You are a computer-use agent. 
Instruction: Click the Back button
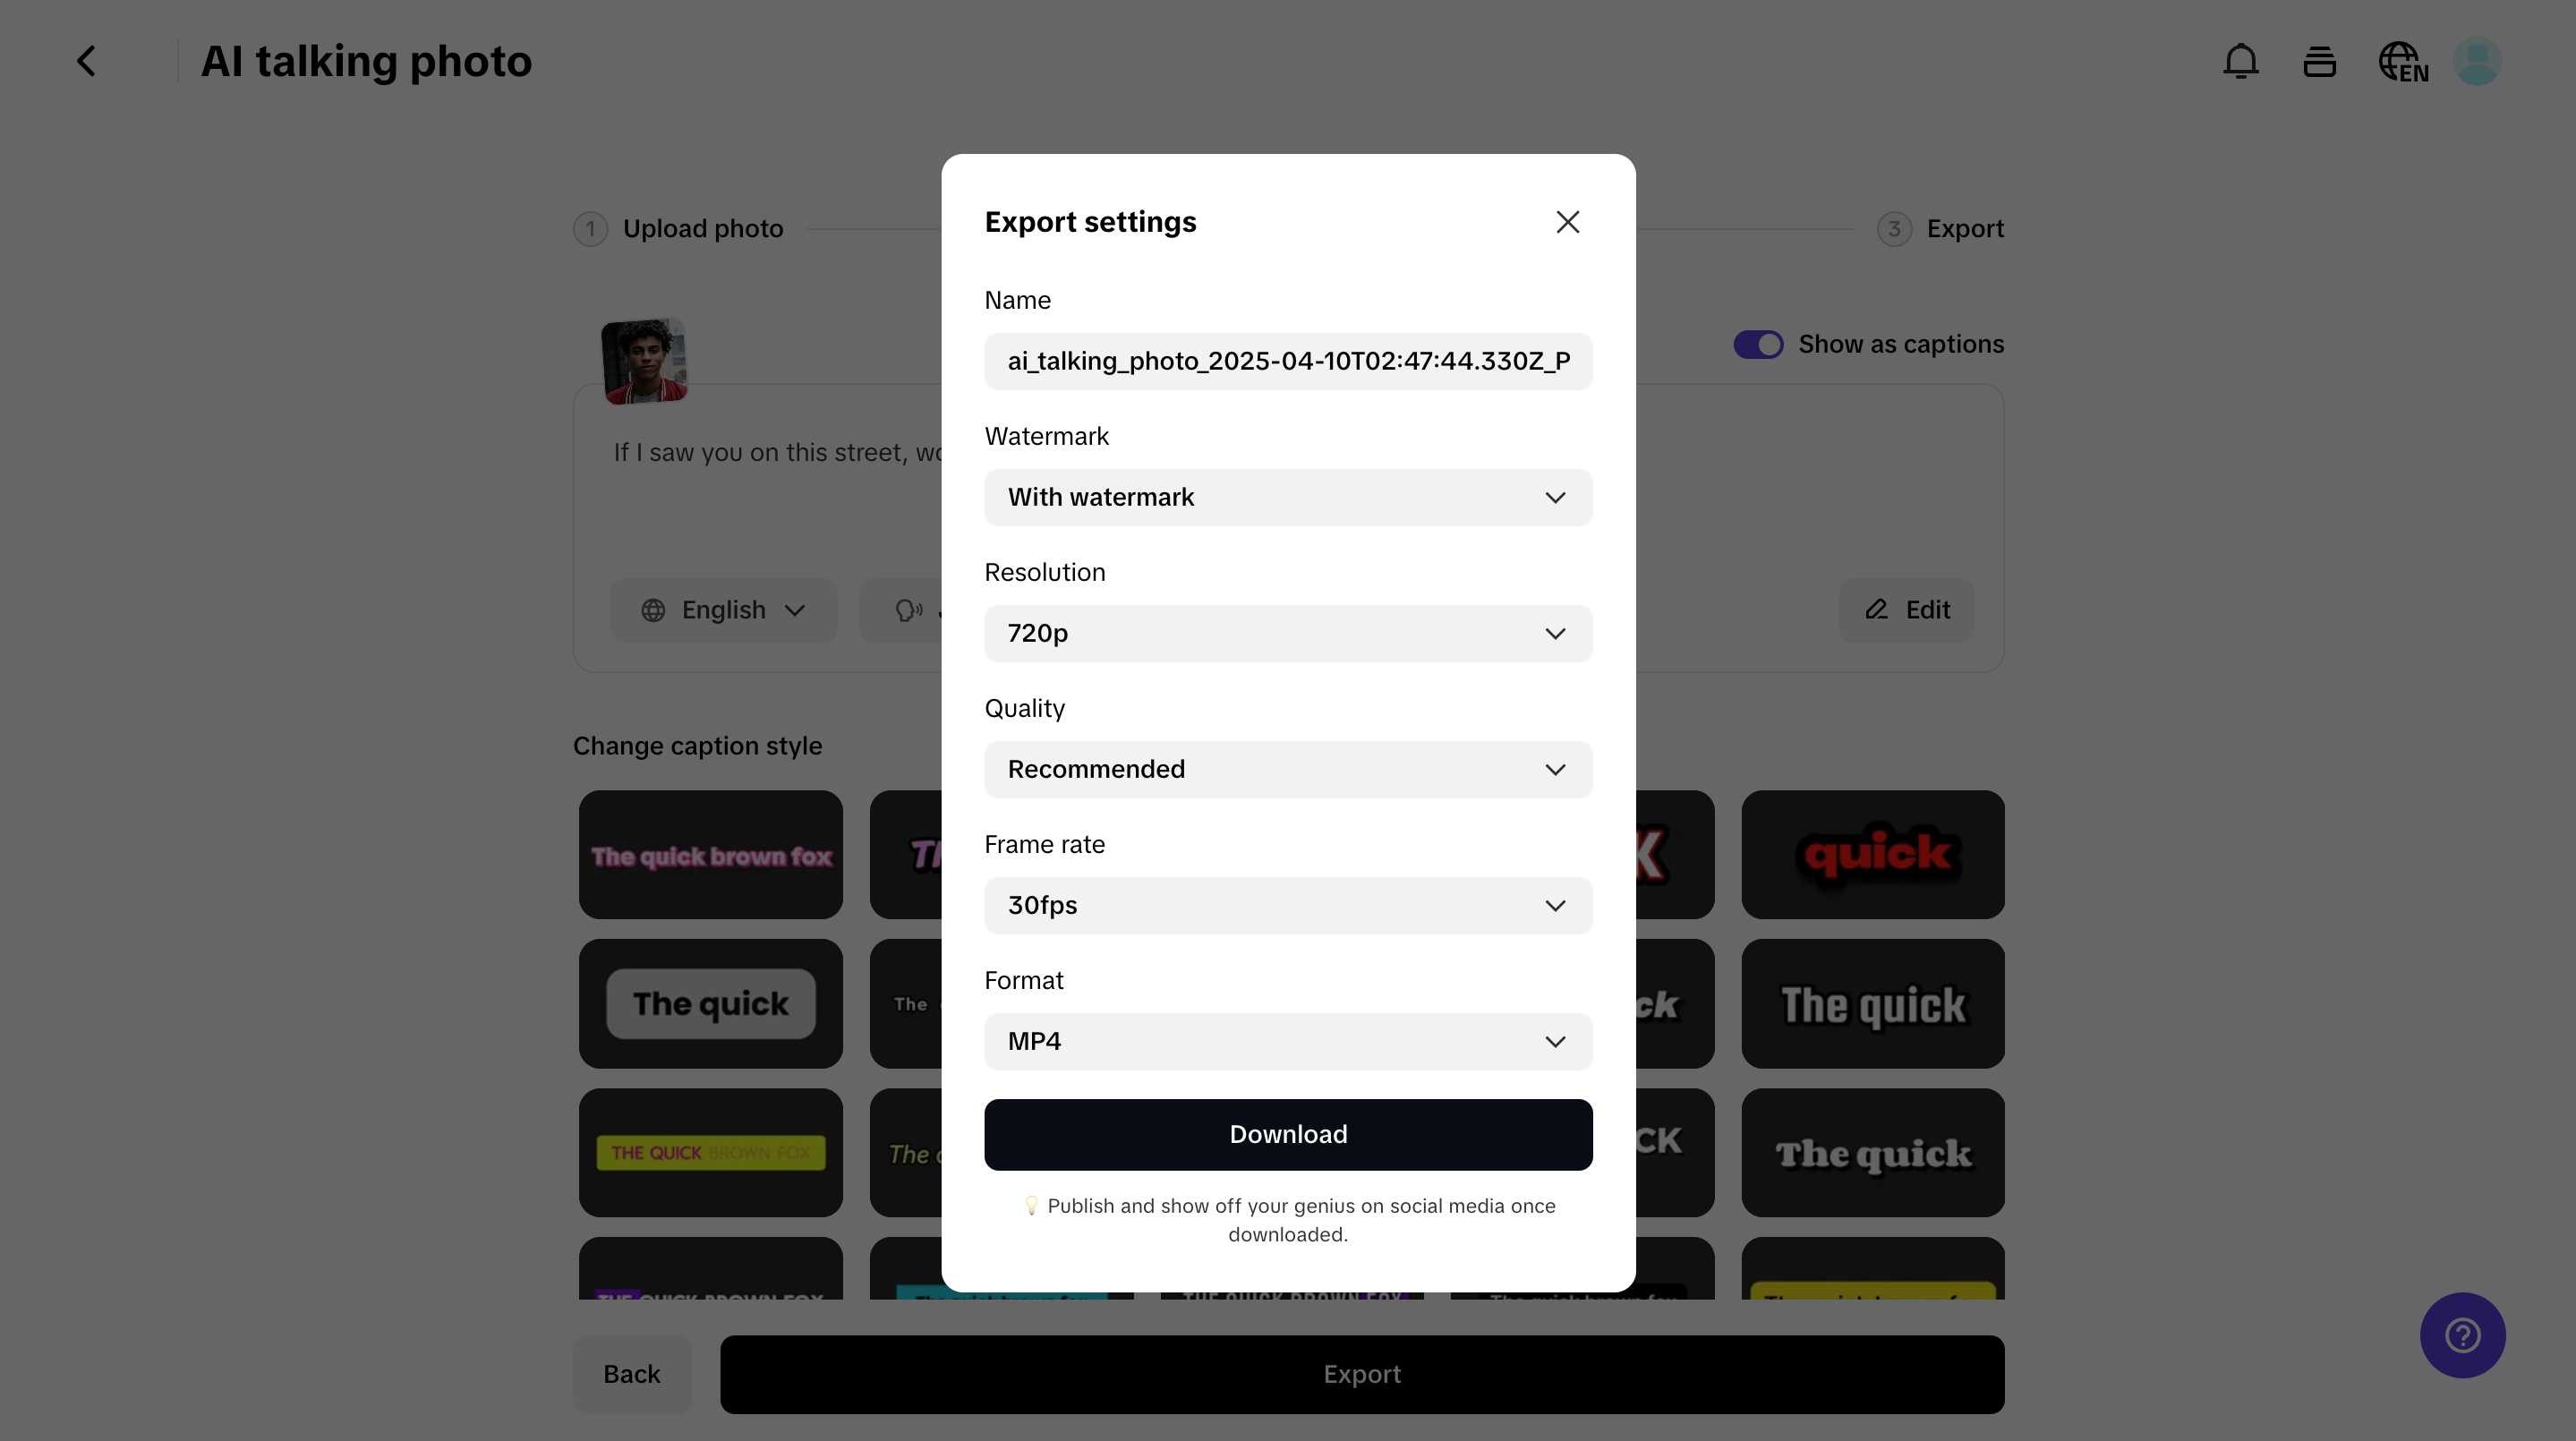[x=632, y=1374]
